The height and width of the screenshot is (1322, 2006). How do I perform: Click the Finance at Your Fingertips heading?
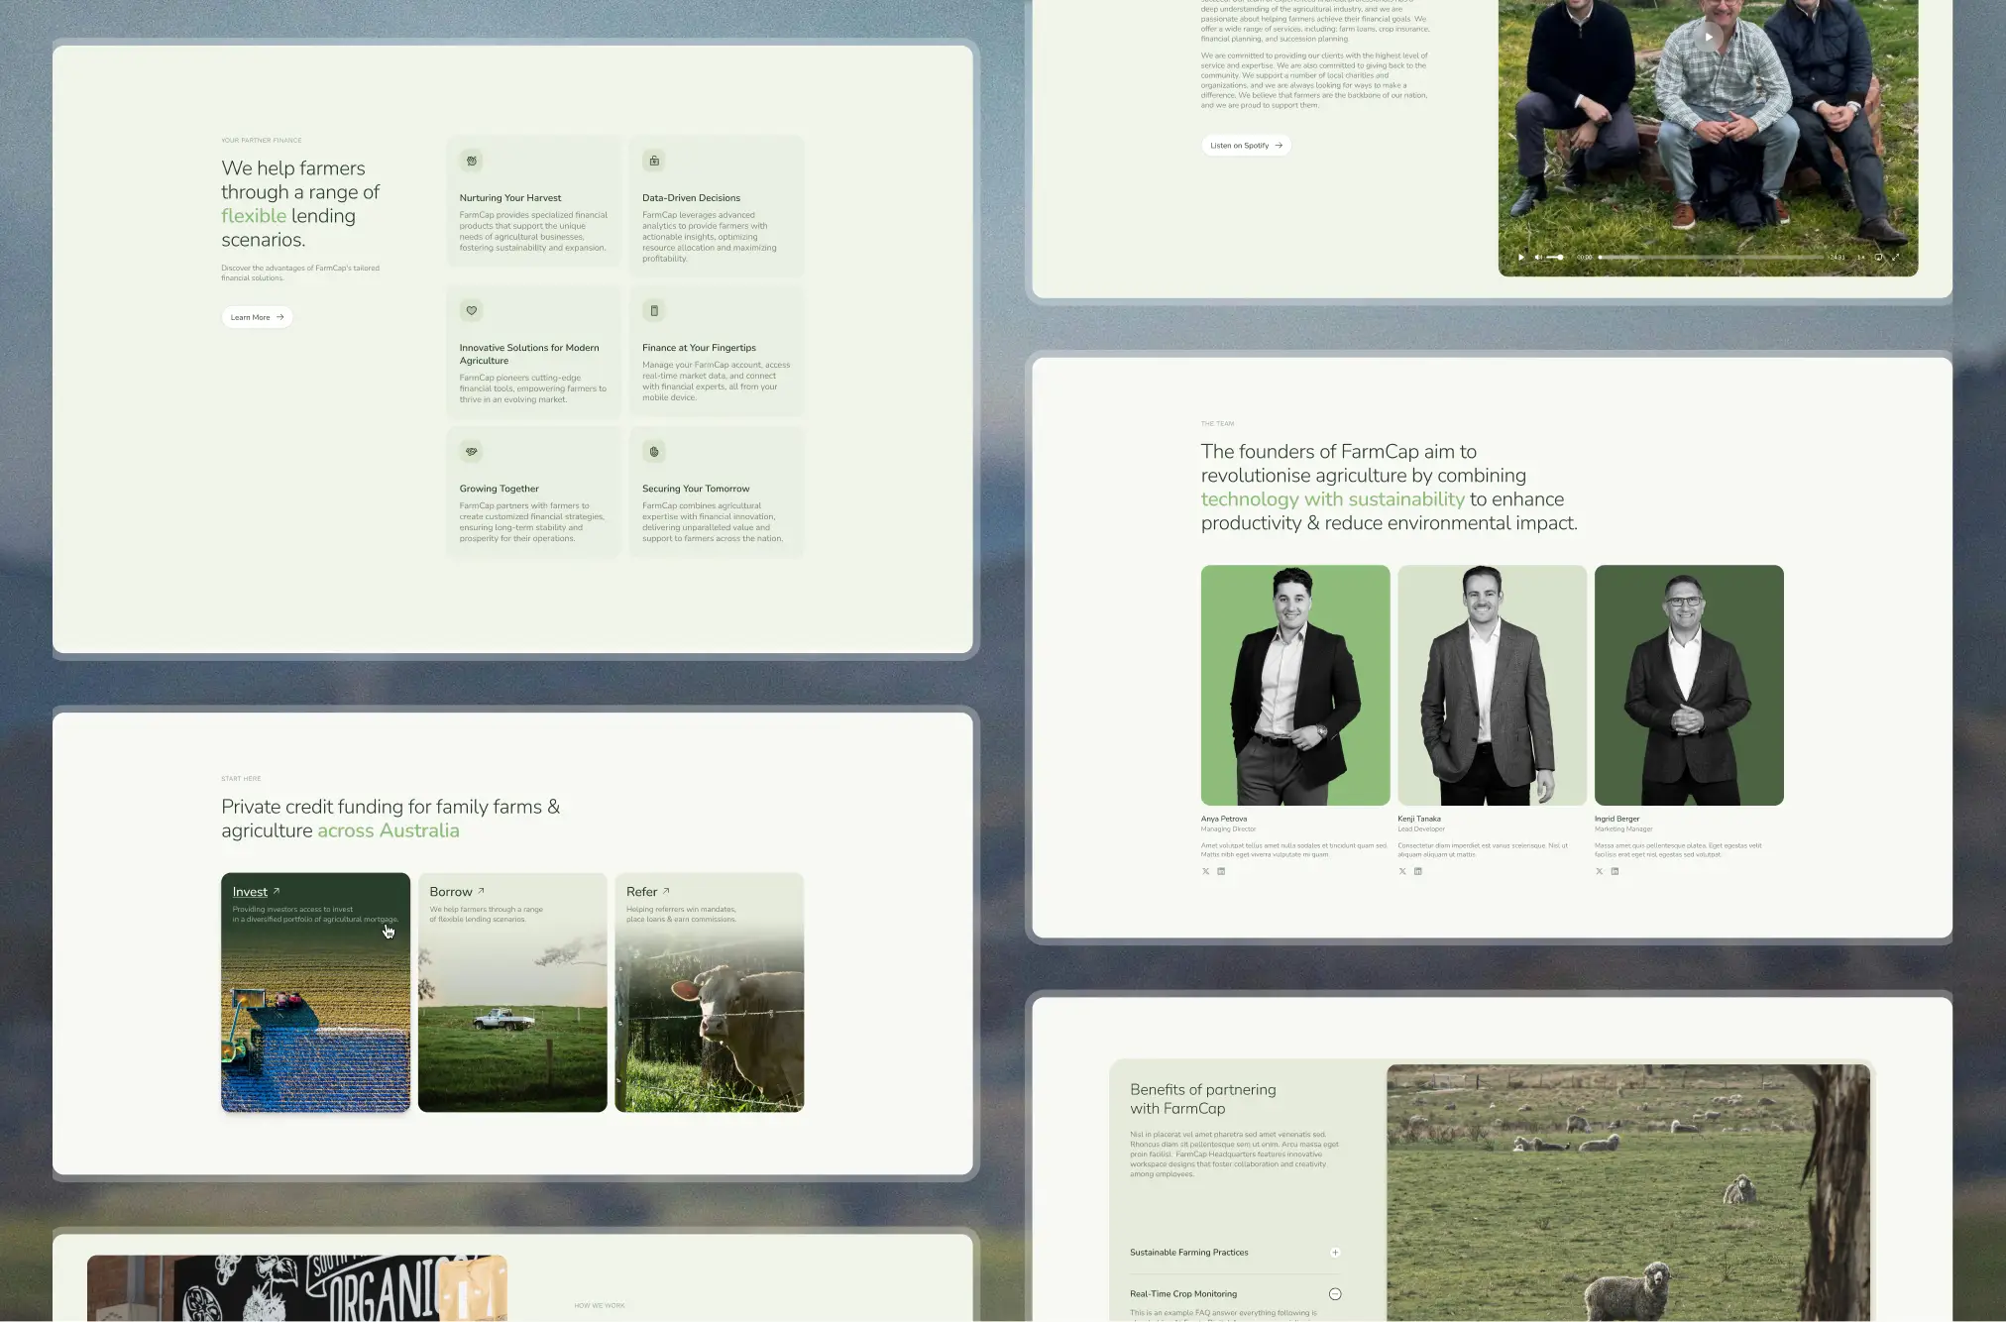pyautogui.click(x=699, y=348)
